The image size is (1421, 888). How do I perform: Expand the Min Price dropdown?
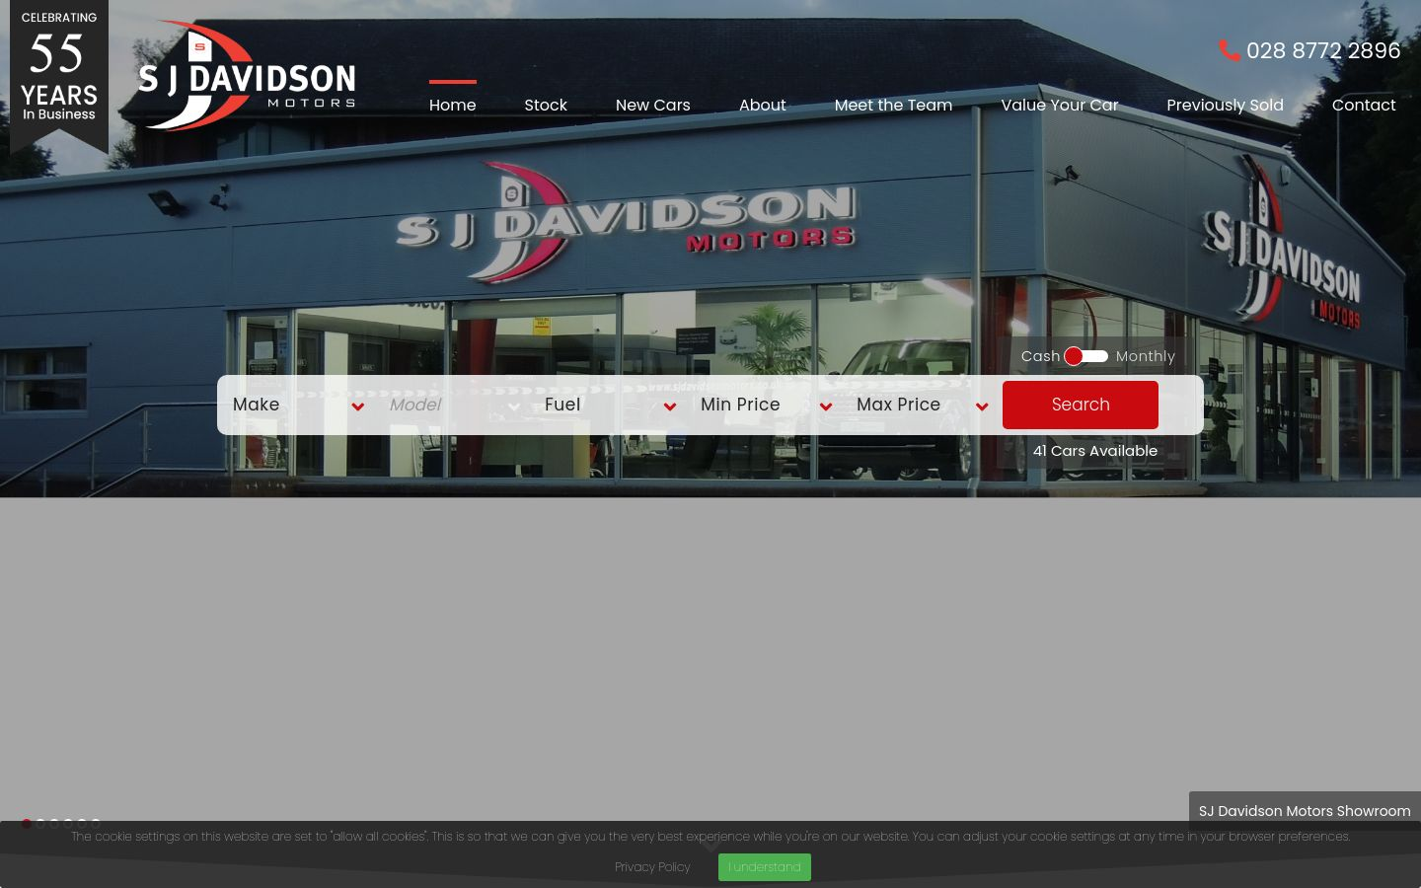click(767, 405)
